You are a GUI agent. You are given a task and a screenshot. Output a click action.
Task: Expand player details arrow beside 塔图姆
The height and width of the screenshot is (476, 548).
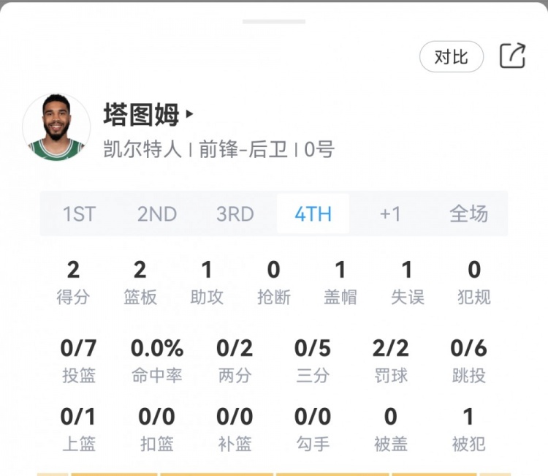[x=190, y=114]
